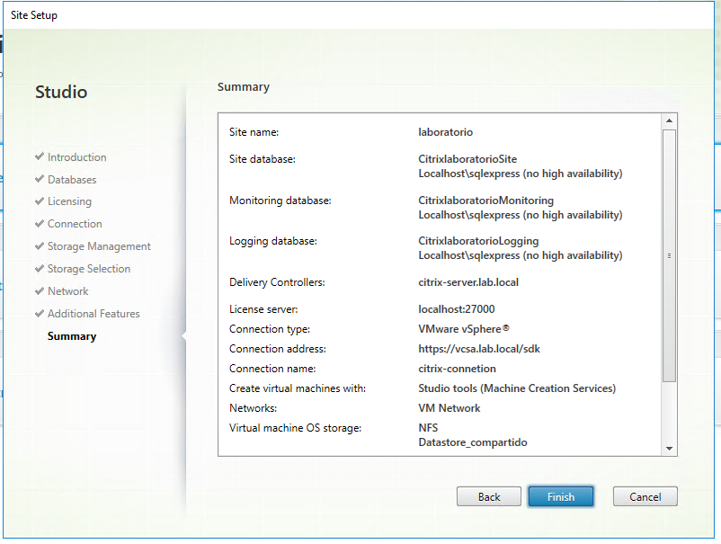Image resolution: width=721 pixels, height=544 pixels.
Task: Open the Network step
Action: (67, 291)
